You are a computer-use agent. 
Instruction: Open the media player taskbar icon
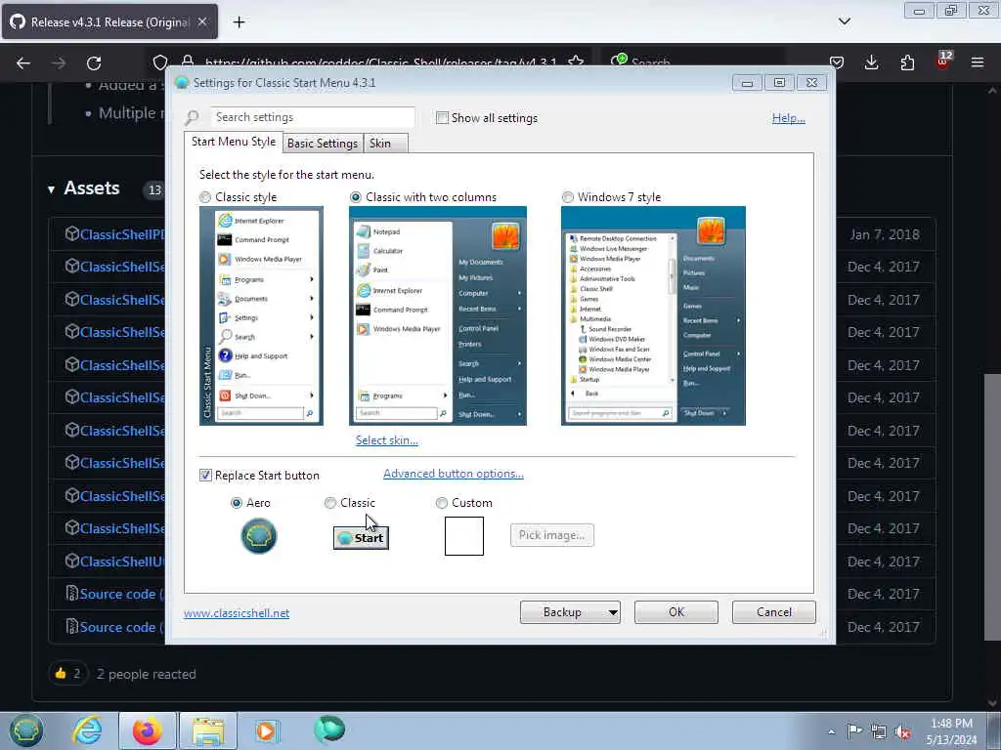266,730
